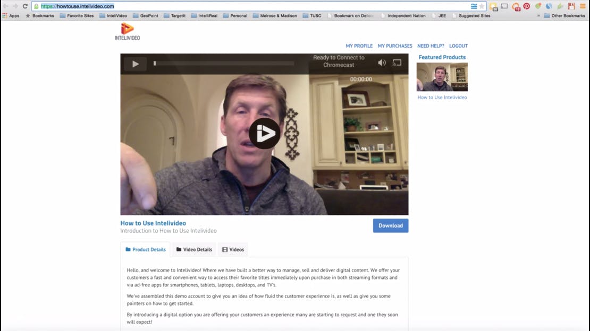Open MY PURCHASES page

(x=395, y=46)
